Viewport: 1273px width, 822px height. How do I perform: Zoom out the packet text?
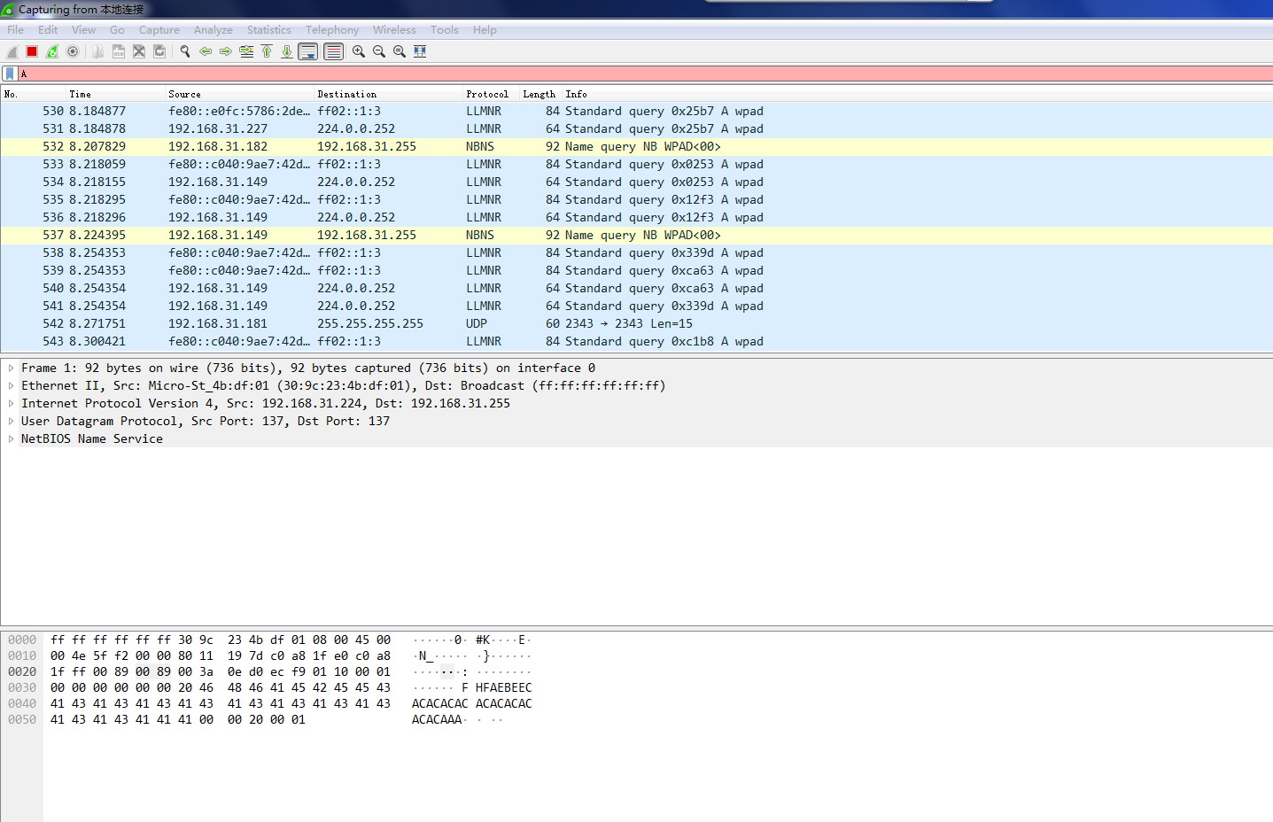379,51
